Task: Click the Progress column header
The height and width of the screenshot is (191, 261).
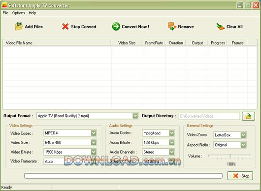Action: click(x=218, y=43)
